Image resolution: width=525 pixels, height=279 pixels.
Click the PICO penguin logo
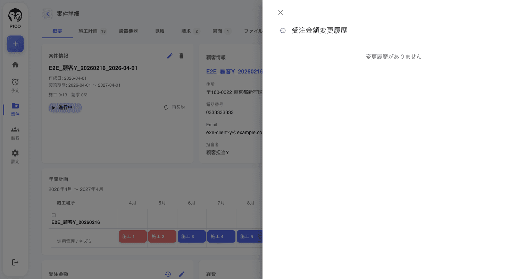[15, 18]
